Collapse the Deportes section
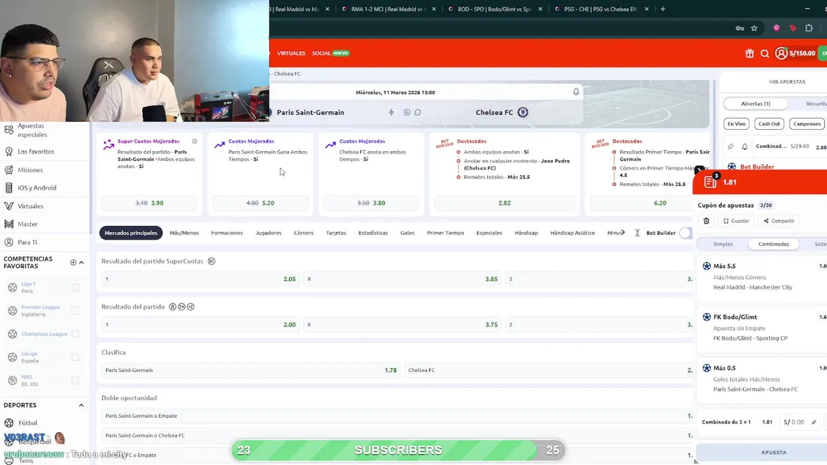 (x=81, y=405)
